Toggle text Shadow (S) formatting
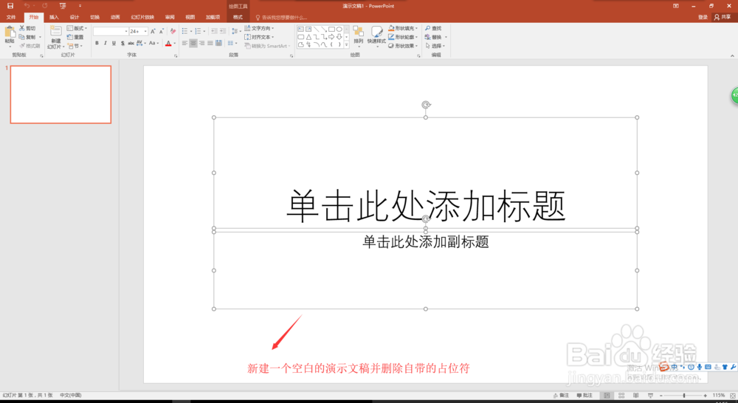The image size is (738, 403). [x=123, y=44]
